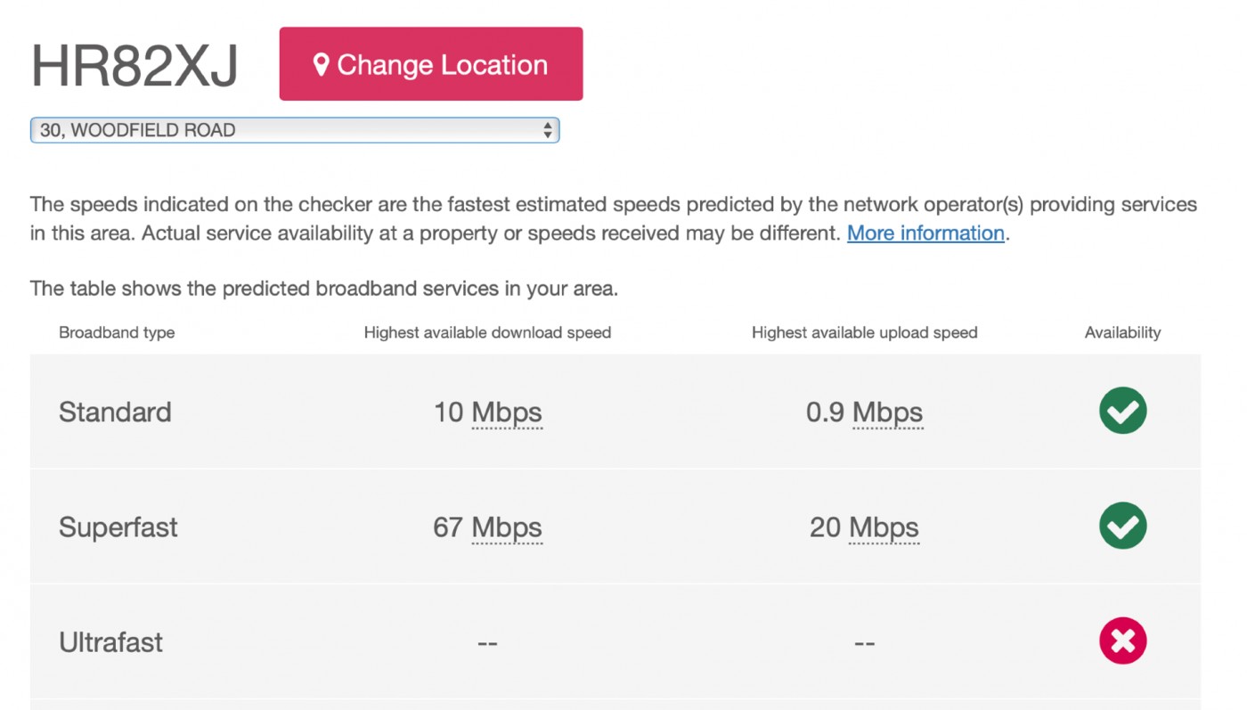Click Highest available upload speed header
This screenshot has height=710, width=1247.
865,332
